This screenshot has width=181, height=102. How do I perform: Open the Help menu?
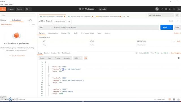(x=11, y=5)
